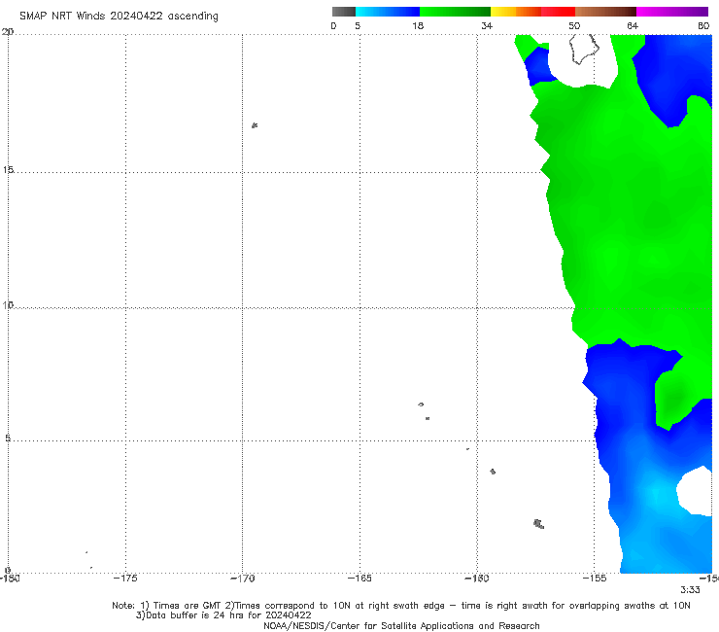Click the longitude label '-160'
Image resolution: width=719 pixels, height=632 pixels.
(477, 579)
